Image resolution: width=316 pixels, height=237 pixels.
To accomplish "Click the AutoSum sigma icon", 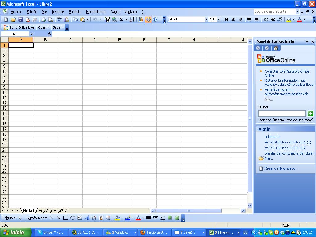I will (122, 19).
